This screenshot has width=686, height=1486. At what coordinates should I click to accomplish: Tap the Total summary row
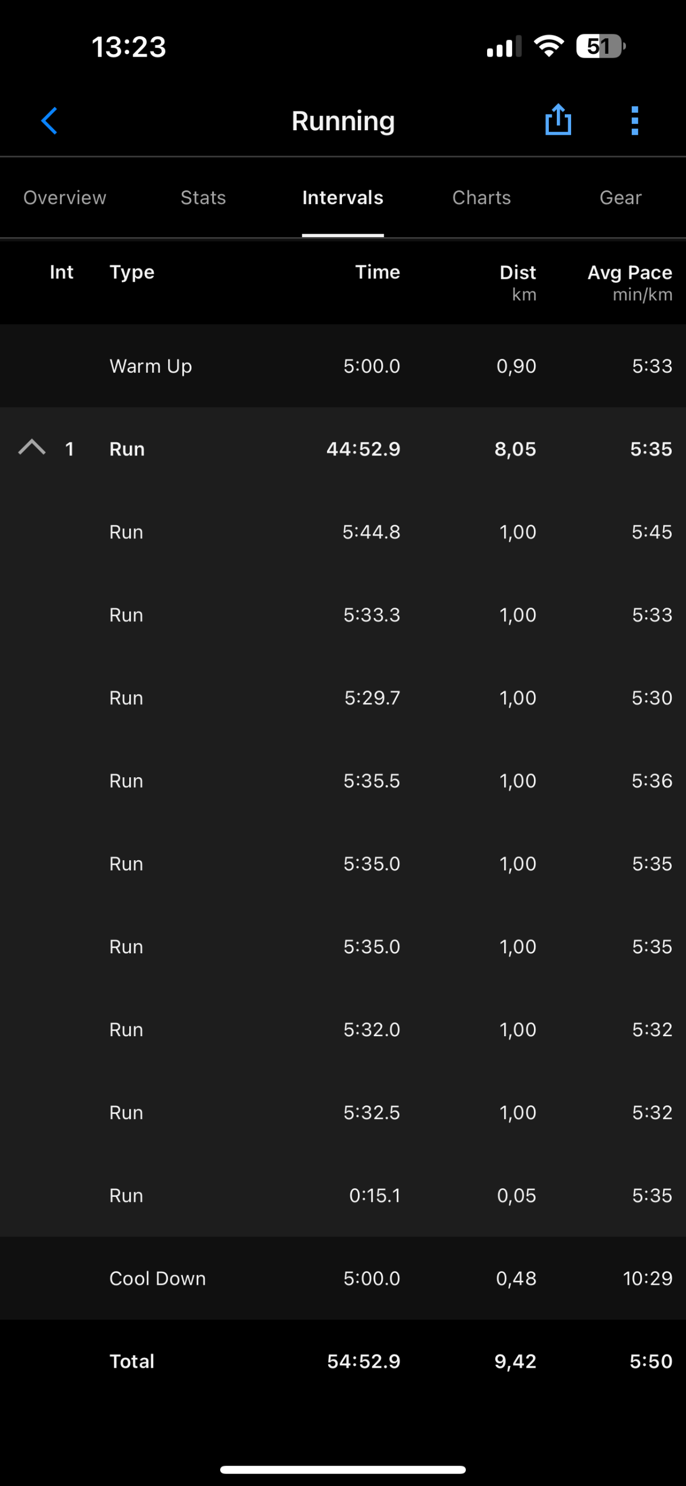(342, 1361)
